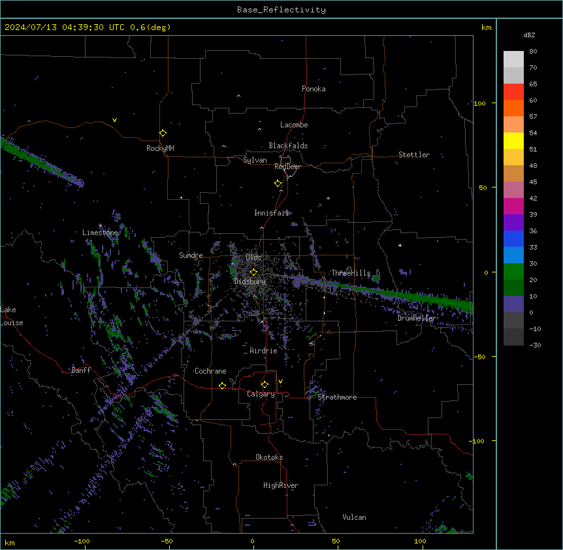This screenshot has height=550, width=563.
Task: Click the Stettler label
Action: pos(414,155)
